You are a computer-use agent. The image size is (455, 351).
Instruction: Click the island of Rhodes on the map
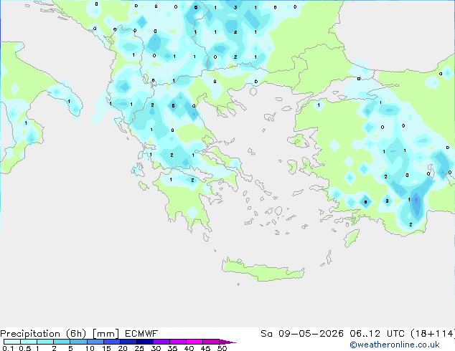pos(352,238)
